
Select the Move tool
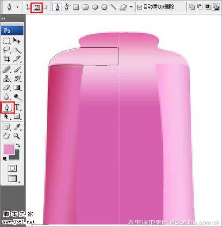pos(17,41)
